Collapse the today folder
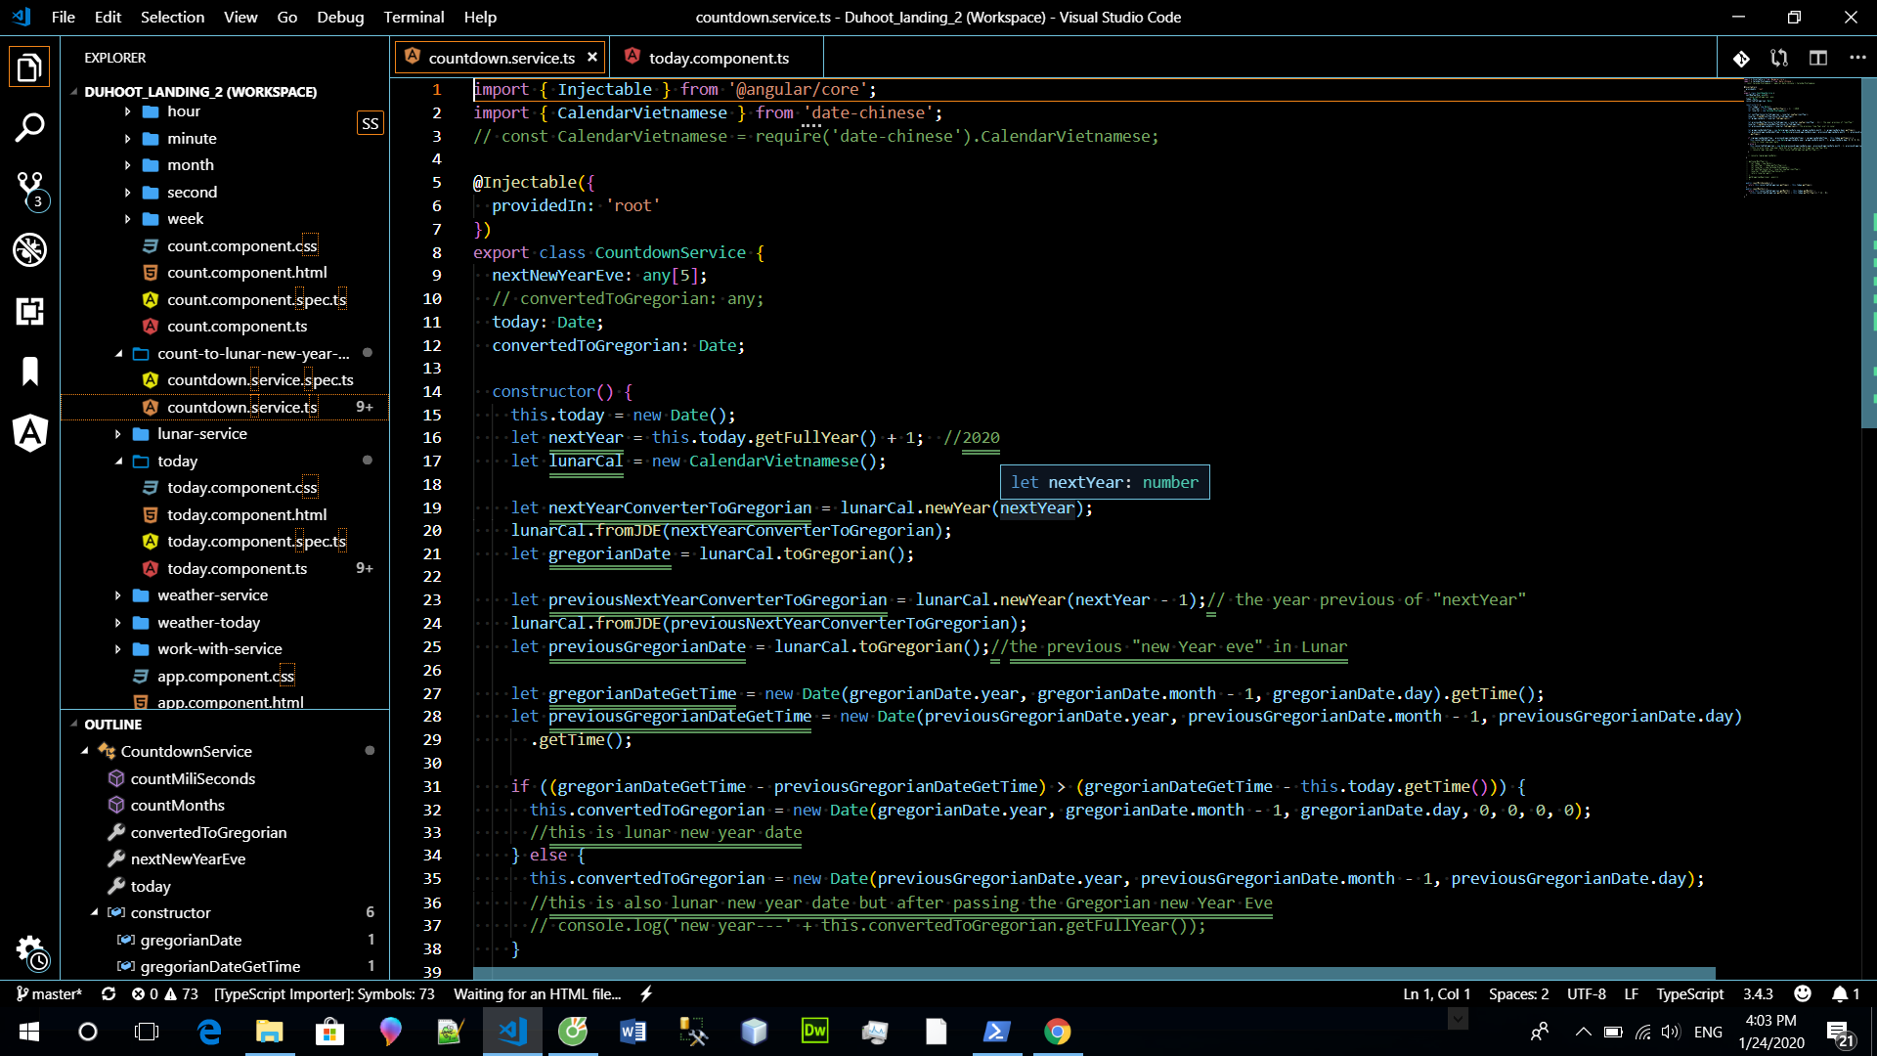Viewport: 1877px width, 1056px height. pyautogui.click(x=177, y=461)
